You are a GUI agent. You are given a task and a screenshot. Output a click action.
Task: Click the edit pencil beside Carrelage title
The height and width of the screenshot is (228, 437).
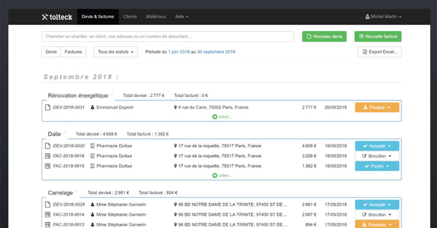pos(77,191)
